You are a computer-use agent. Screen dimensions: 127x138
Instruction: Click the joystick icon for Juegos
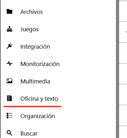click(x=9, y=29)
